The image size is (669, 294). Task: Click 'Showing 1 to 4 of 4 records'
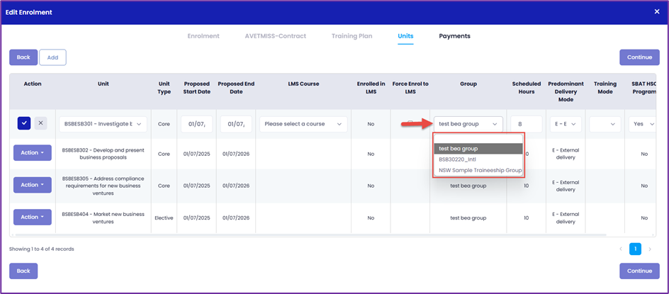pyautogui.click(x=41, y=249)
